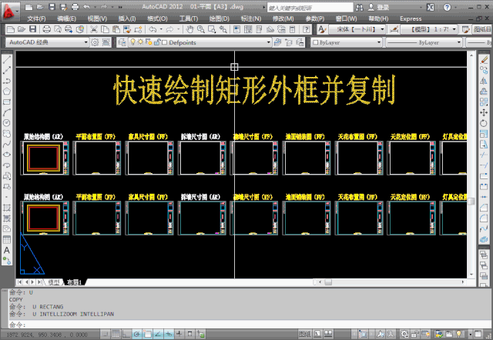Open the 修改(M) menu

point(283,18)
